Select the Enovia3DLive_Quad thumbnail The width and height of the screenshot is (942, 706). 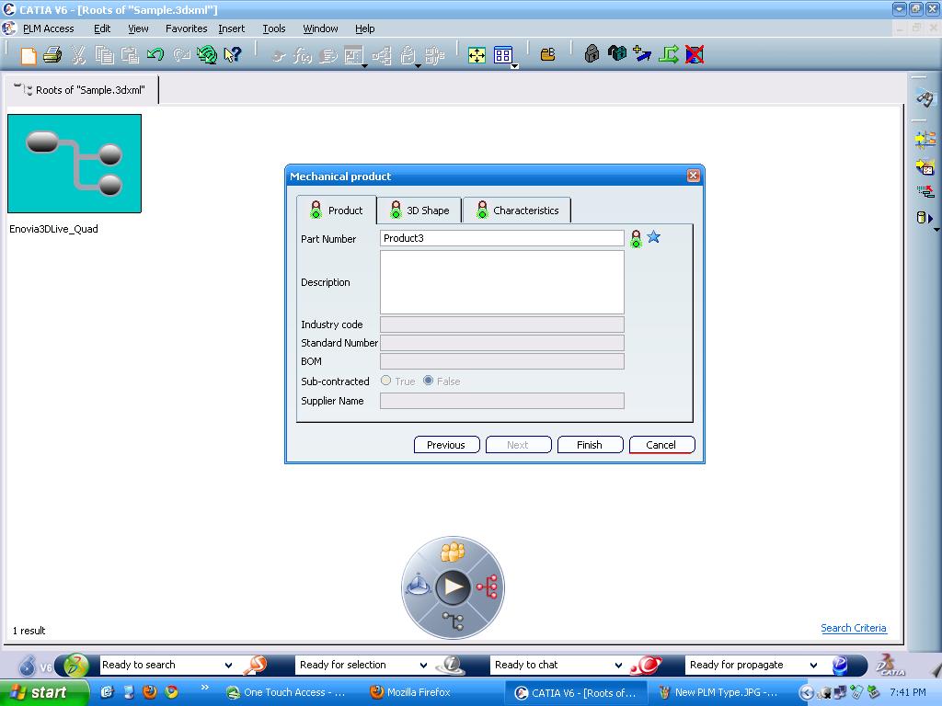75,164
